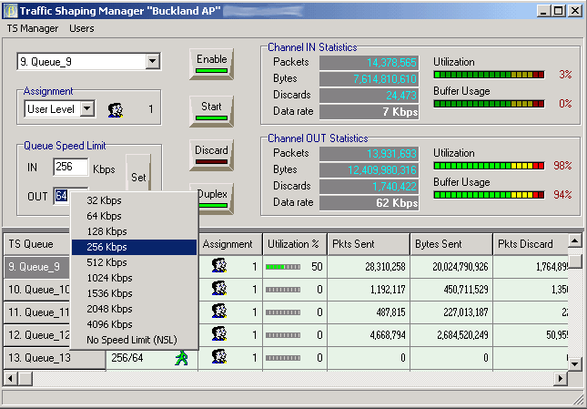The height and width of the screenshot is (409, 587).
Task: Open the TS Manager menu
Action: click(x=33, y=28)
